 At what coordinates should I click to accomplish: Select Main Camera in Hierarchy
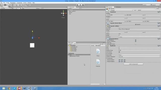click(72, 11)
